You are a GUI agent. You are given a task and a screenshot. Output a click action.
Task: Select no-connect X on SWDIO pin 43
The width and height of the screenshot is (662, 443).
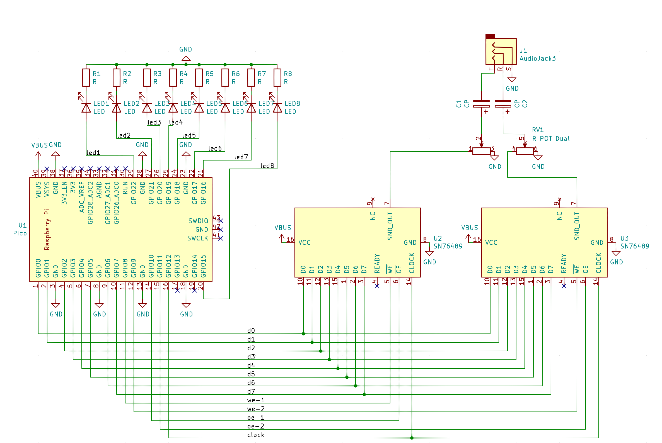[x=221, y=221]
